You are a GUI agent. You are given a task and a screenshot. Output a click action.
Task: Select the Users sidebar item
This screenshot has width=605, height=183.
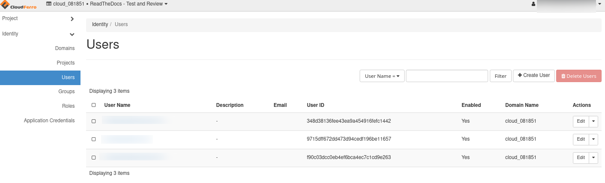coord(40,77)
